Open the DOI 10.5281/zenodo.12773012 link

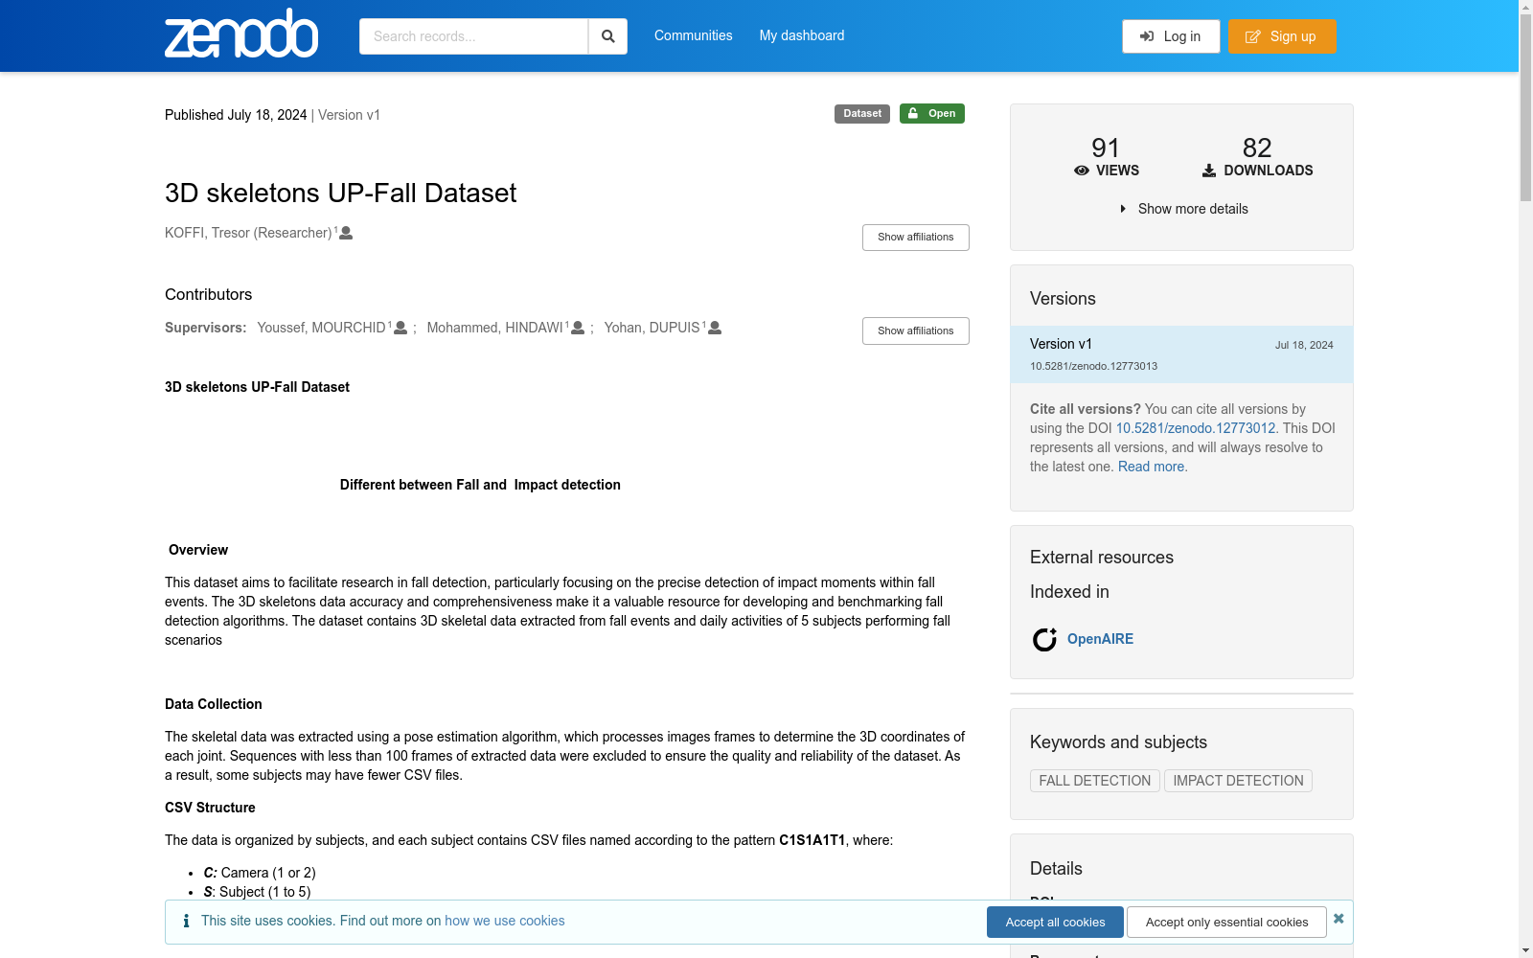(1195, 428)
